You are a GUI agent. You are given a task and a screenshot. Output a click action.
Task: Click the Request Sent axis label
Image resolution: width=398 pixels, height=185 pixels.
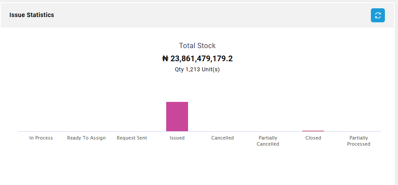(x=132, y=138)
